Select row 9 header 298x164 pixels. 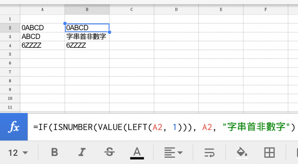click(x=10, y=89)
